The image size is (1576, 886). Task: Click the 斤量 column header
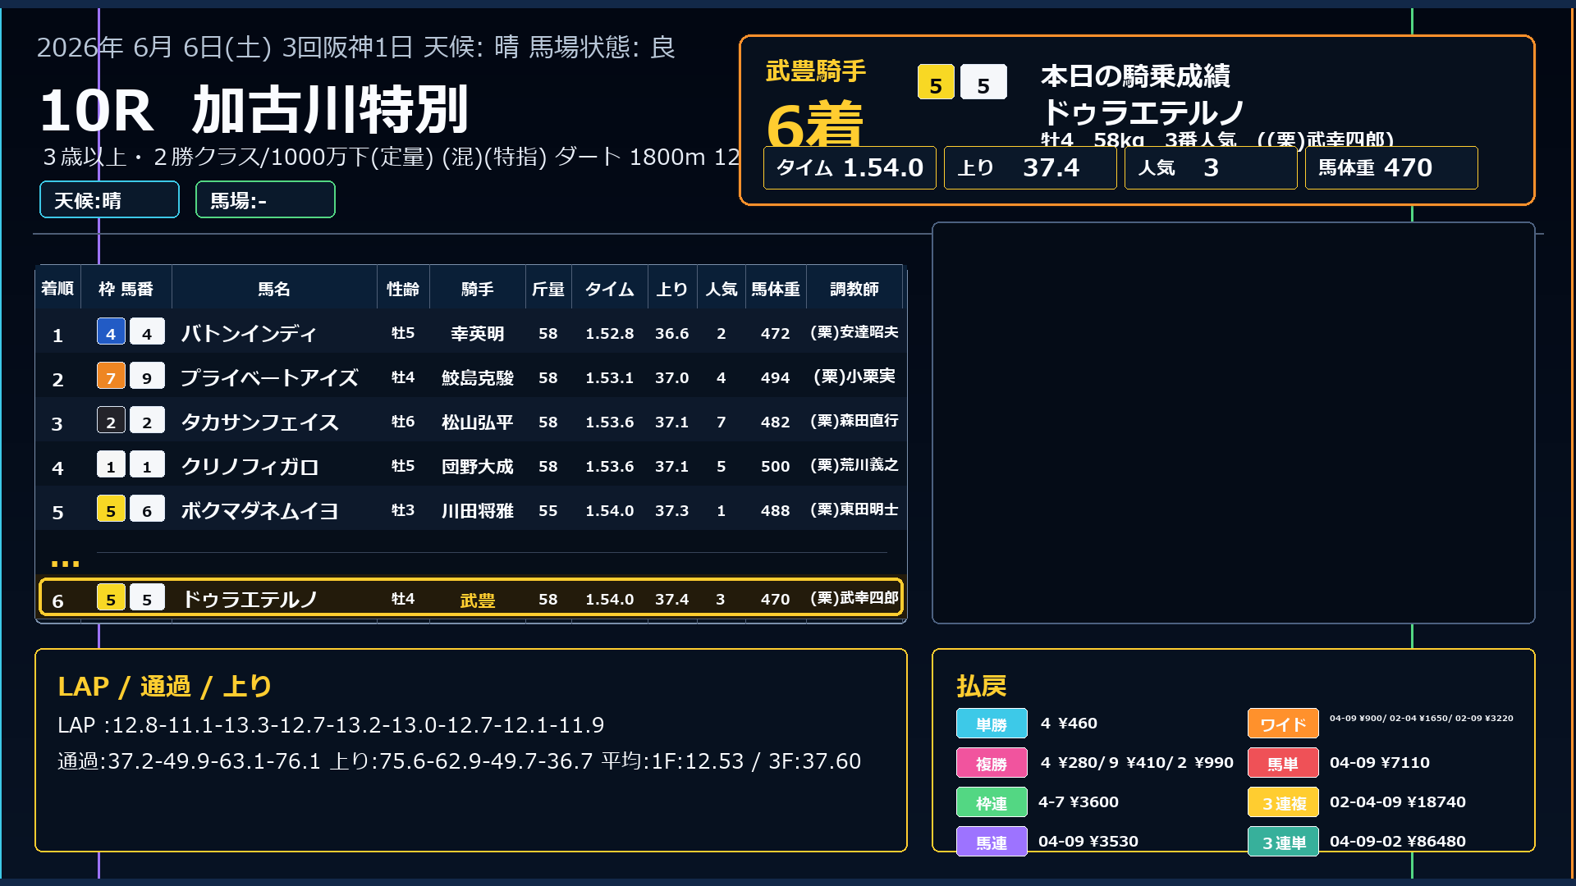pyautogui.click(x=548, y=288)
